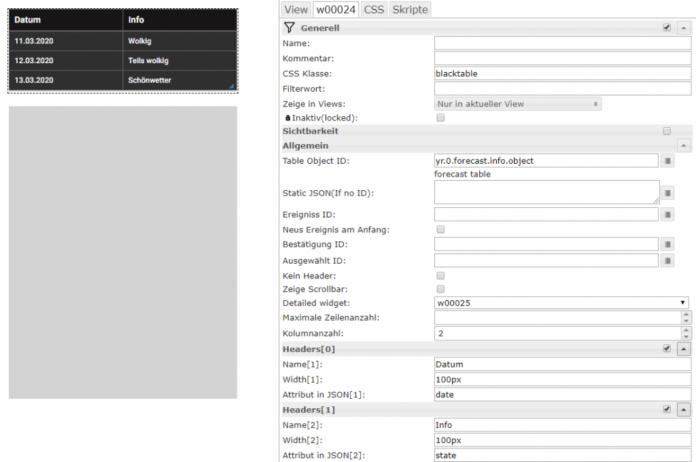Switch to the CSS tab

pyautogui.click(x=374, y=10)
